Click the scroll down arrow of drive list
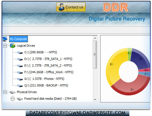 [x=95, y=99]
